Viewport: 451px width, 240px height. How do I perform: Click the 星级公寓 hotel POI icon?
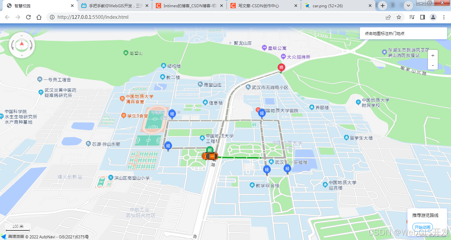(x=264, y=48)
